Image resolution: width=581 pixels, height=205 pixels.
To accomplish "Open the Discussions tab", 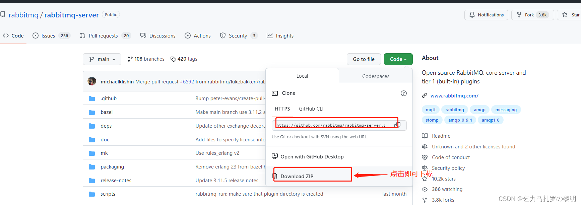I will click(158, 36).
